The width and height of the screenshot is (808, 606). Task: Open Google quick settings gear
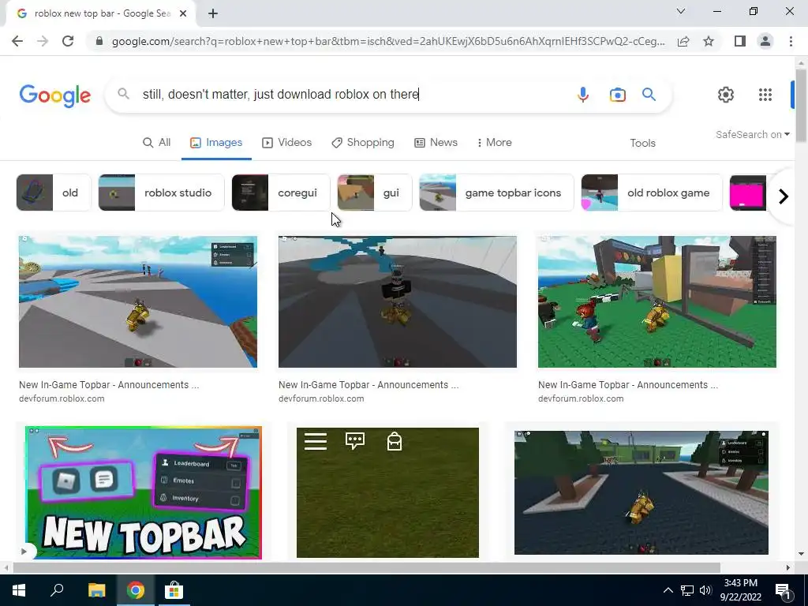click(x=726, y=95)
